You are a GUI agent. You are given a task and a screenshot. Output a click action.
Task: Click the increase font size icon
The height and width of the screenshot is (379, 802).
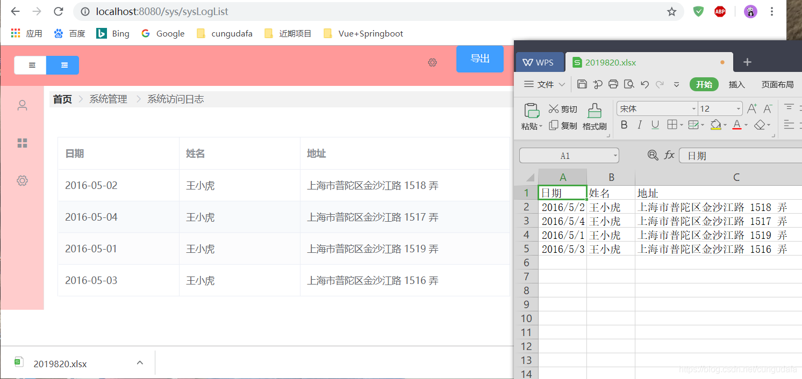(751, 108)
